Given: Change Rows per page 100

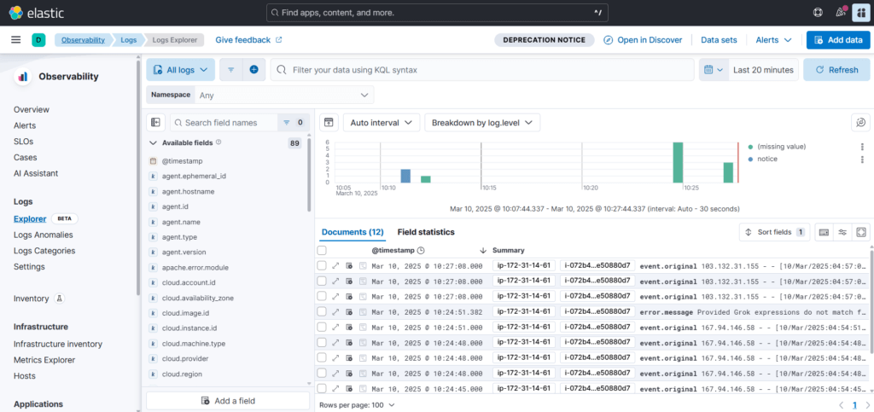Looking at the screenshot, I should [358, 405].
